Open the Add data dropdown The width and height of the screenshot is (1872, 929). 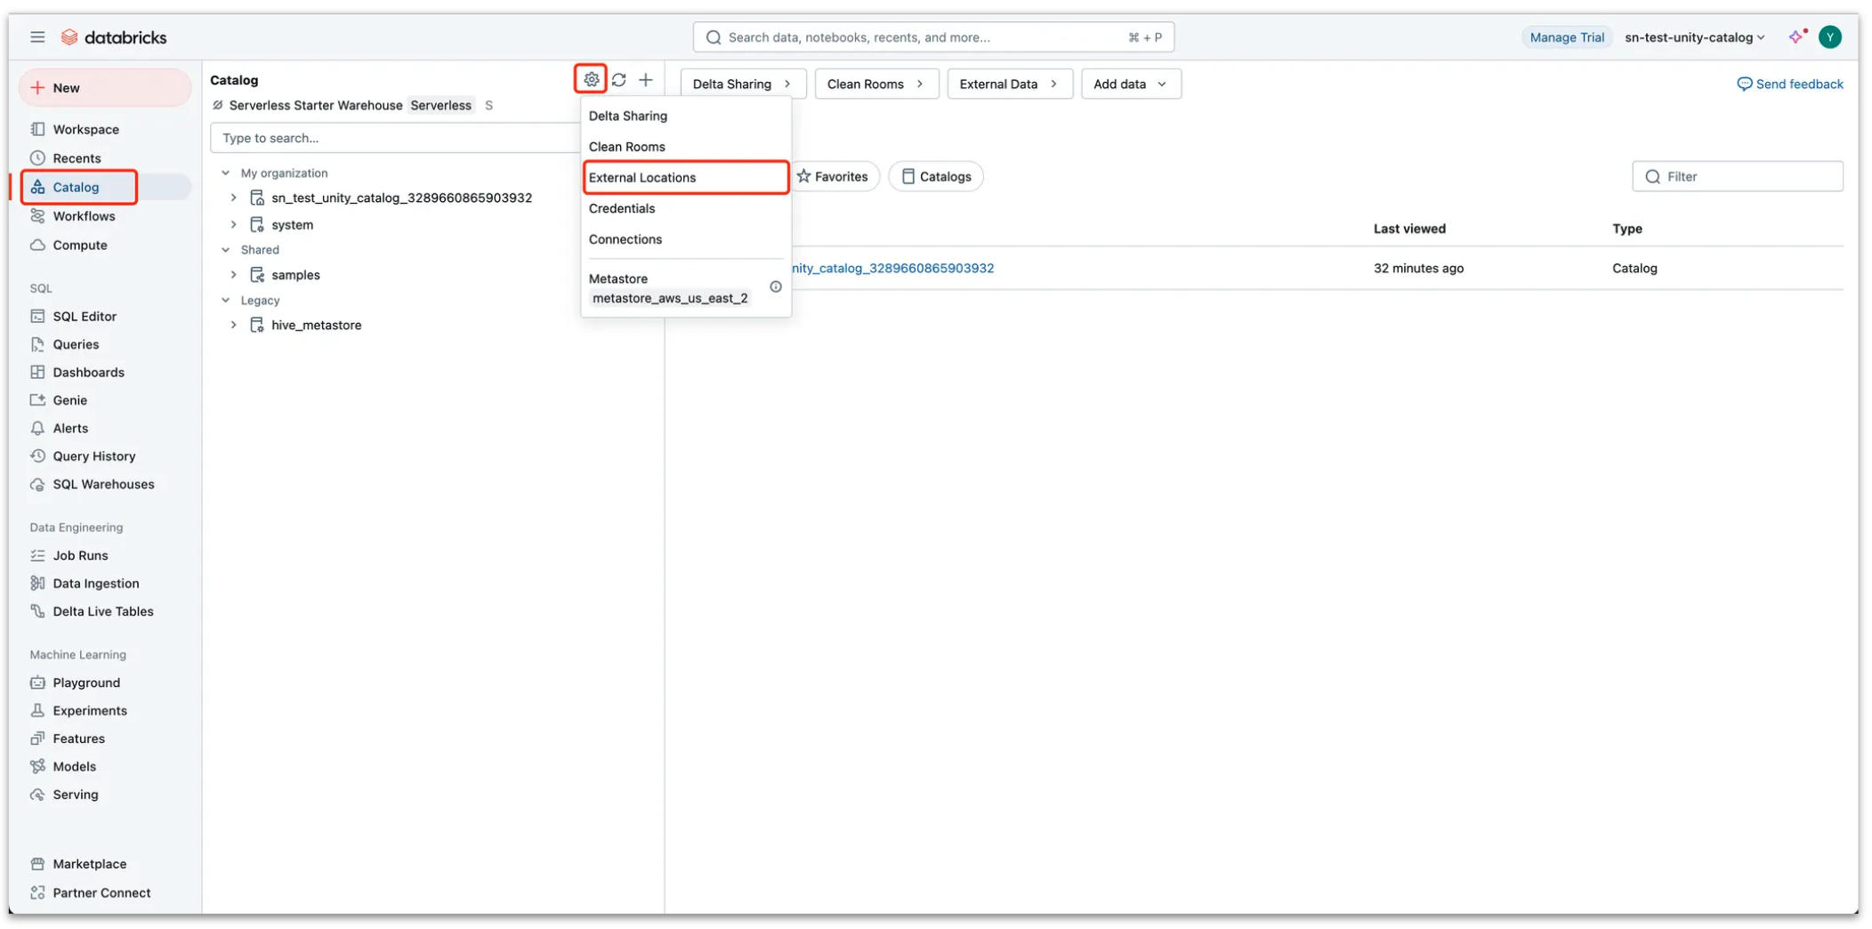point(1131,83)
